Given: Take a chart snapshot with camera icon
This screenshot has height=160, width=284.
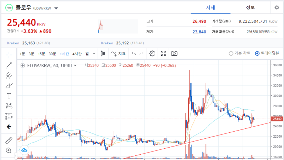Looking at the screenshot, I should pyautogui.click(x=174, y=54).
